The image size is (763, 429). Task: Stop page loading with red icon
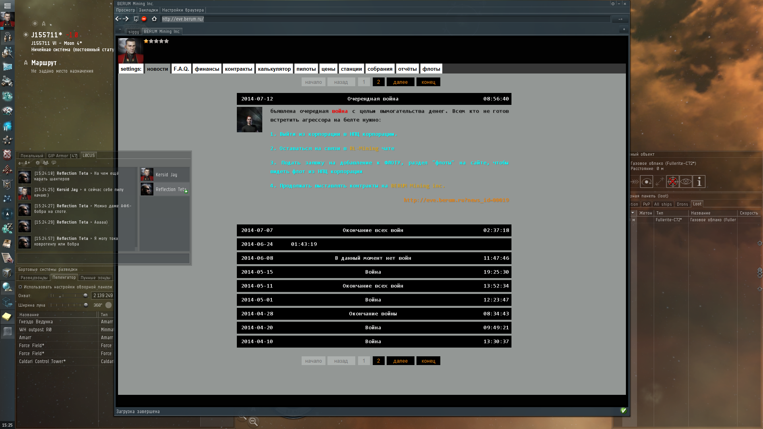[x=144, y=19]
